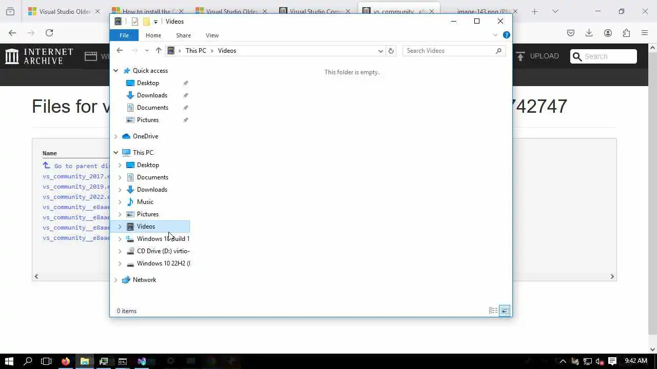Image resolution: width=657 pixels, height=369 pixels.
Task: Click the New folder icon in Explorer title bar
Action: click(x=146, y=21)
